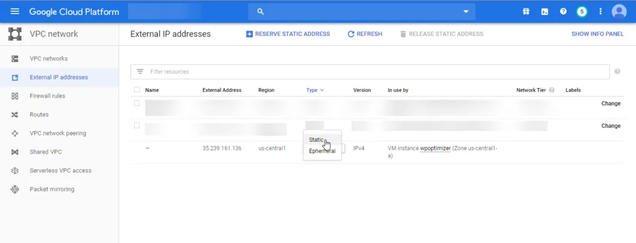Open VPC networks page
The height and width of the screenshot is (243, 636).
(48, 58)
